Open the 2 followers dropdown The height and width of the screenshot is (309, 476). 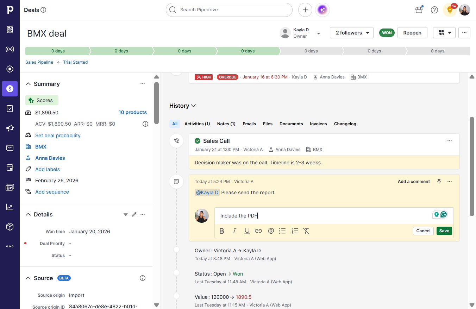pyautogui.click(x=352, y=33)
